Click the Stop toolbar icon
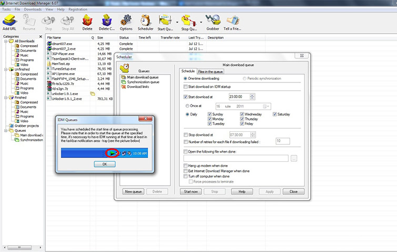Screen dimensions: 397x252 [48, 22]
